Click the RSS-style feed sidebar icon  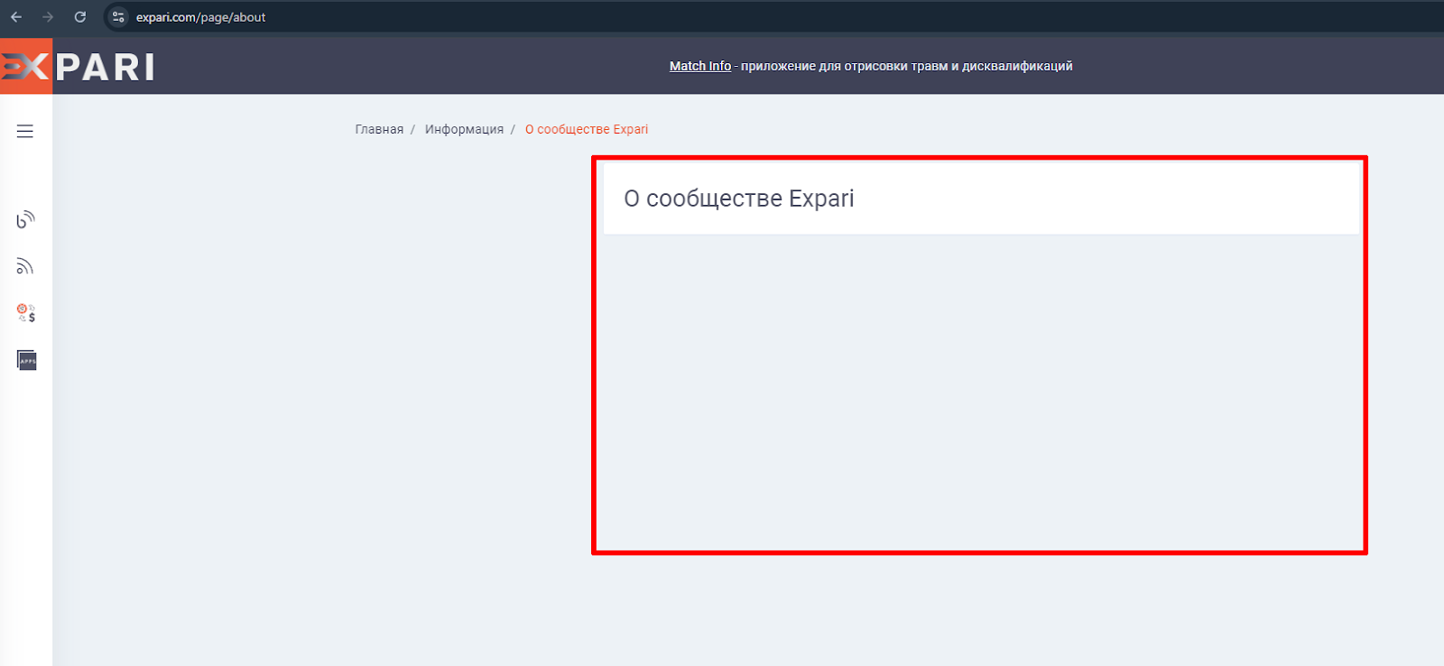click(25, 266)
